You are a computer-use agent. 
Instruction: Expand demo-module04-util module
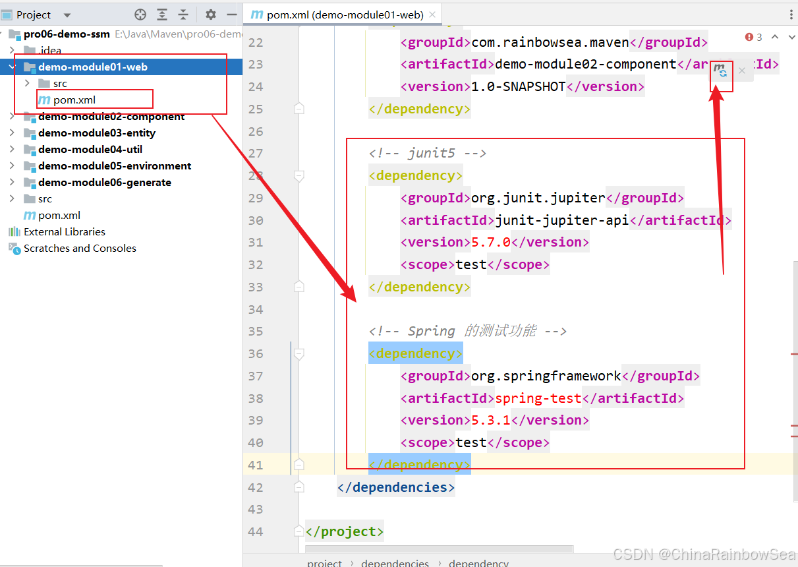pyautogui.click(x=13, y=149)
